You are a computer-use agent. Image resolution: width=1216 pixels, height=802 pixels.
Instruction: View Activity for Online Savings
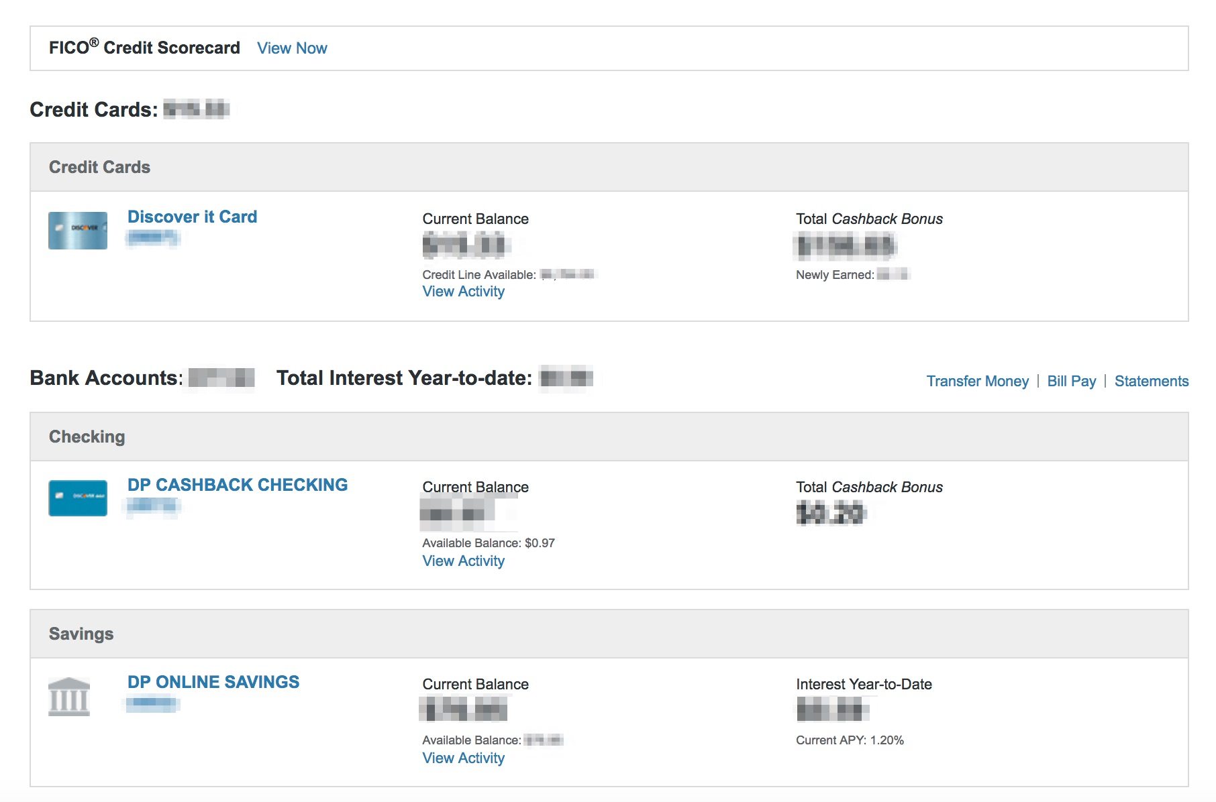pyautogui.click(x=463, y=758)
